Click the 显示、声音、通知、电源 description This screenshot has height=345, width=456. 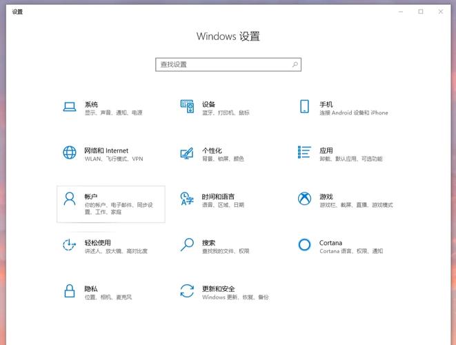(x=113, y=113)
